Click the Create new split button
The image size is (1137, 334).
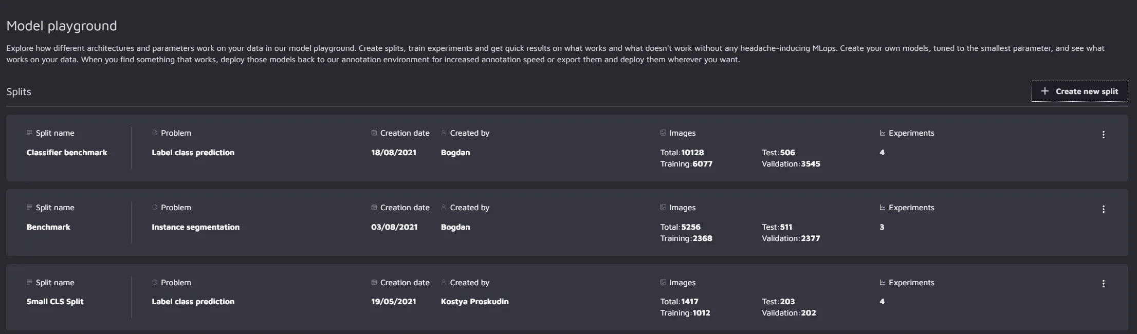[x=1079, y=91]
